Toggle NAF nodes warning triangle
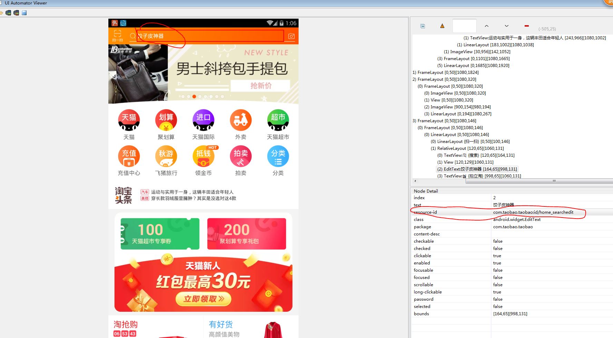The image size is (613, 338). click(x=442, y=26)
